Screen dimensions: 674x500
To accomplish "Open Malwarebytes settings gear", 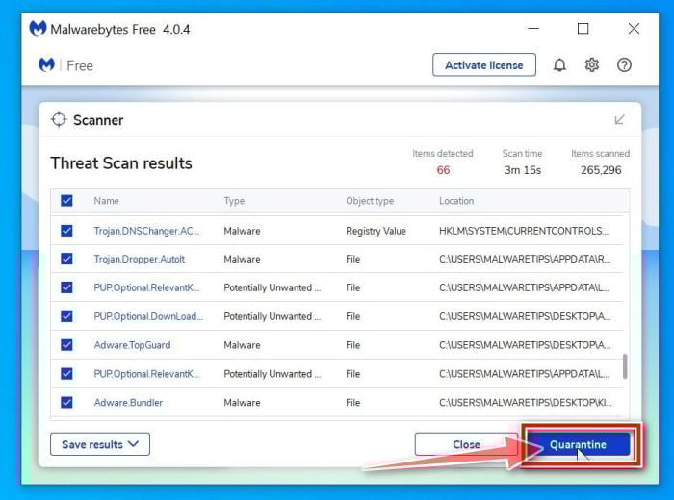I will (x=592, y=65).
